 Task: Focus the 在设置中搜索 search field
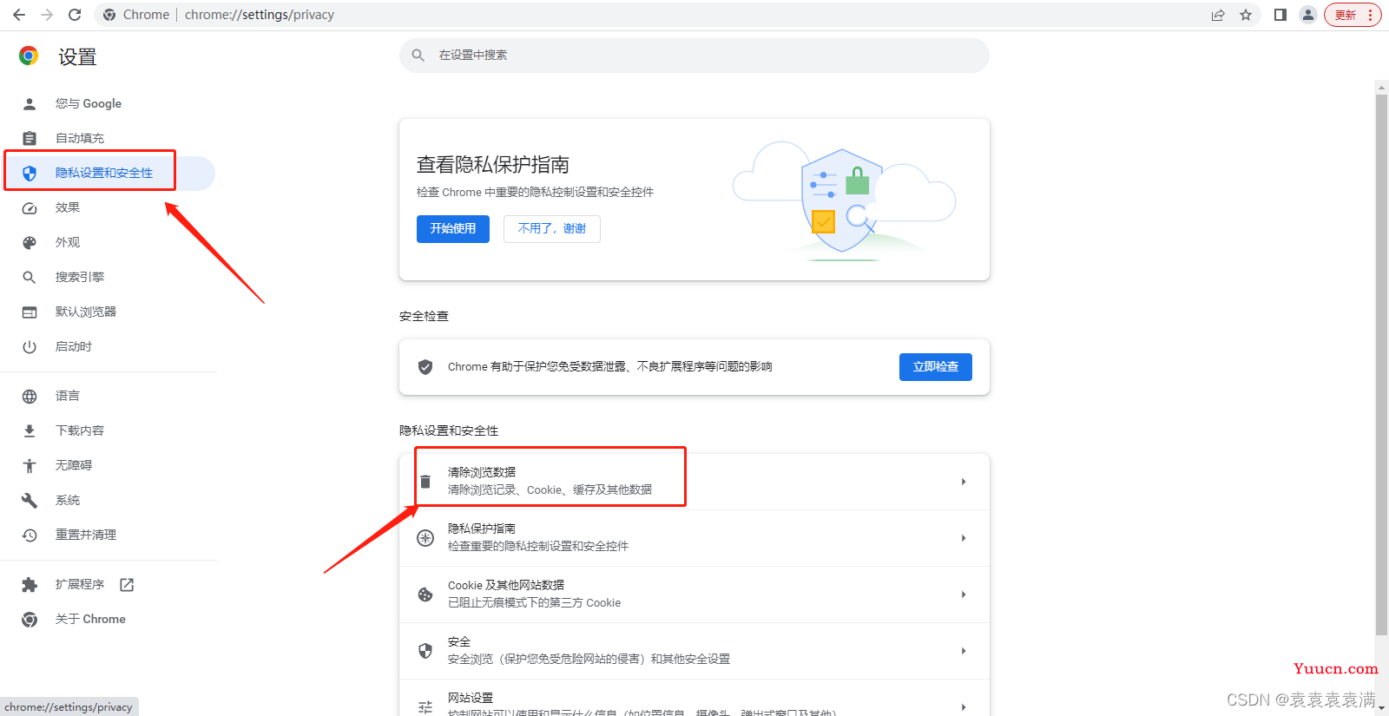(694, 55)
